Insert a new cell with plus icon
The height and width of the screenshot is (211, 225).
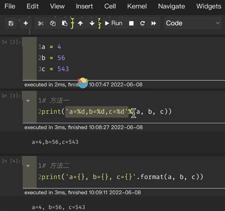[x=26, y=23]
